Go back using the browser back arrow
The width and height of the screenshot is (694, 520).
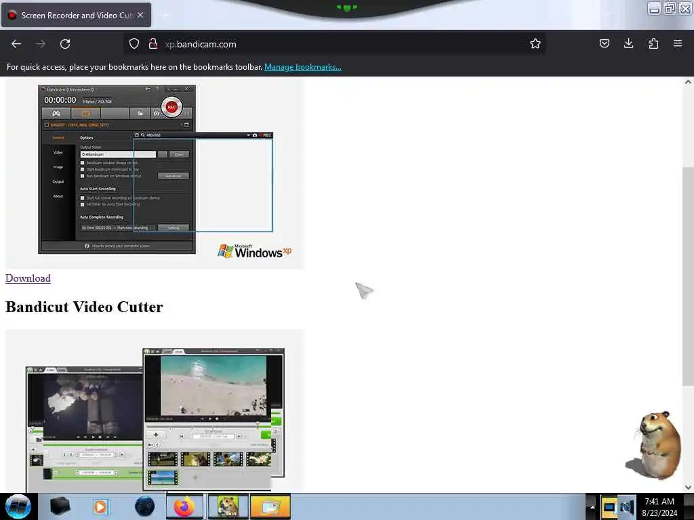(16, 44)
